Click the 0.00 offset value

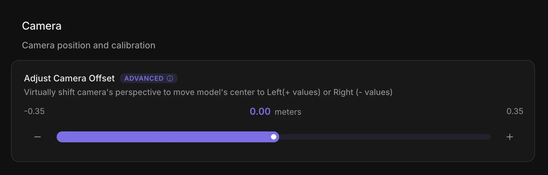(x=260, y=111)
